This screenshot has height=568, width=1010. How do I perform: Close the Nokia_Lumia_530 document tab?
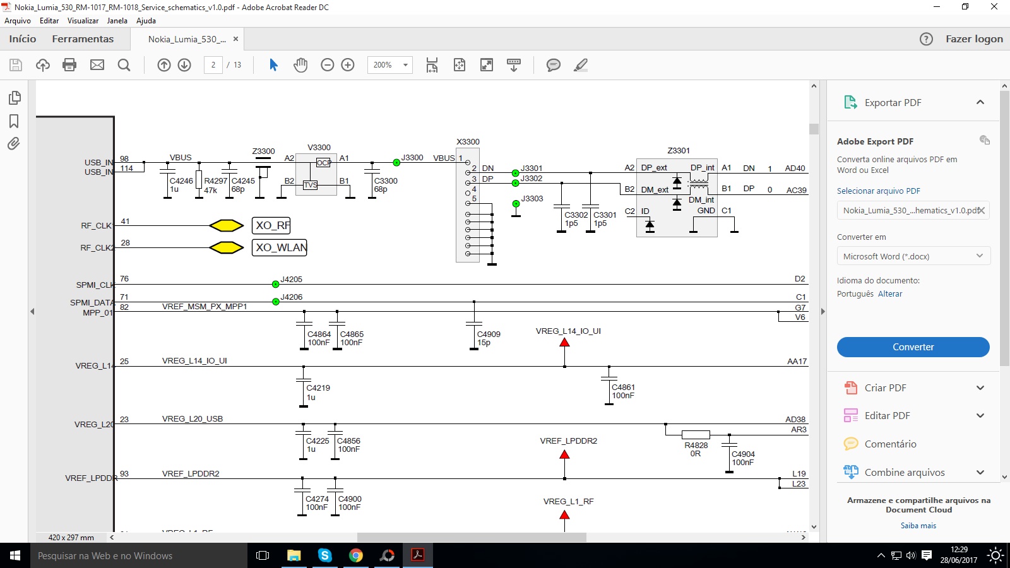click(x=235, y=39)
